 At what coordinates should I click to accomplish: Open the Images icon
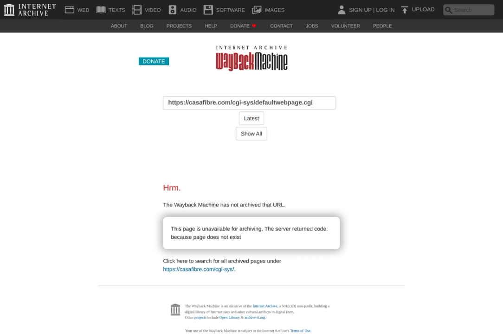pos(257,10)
